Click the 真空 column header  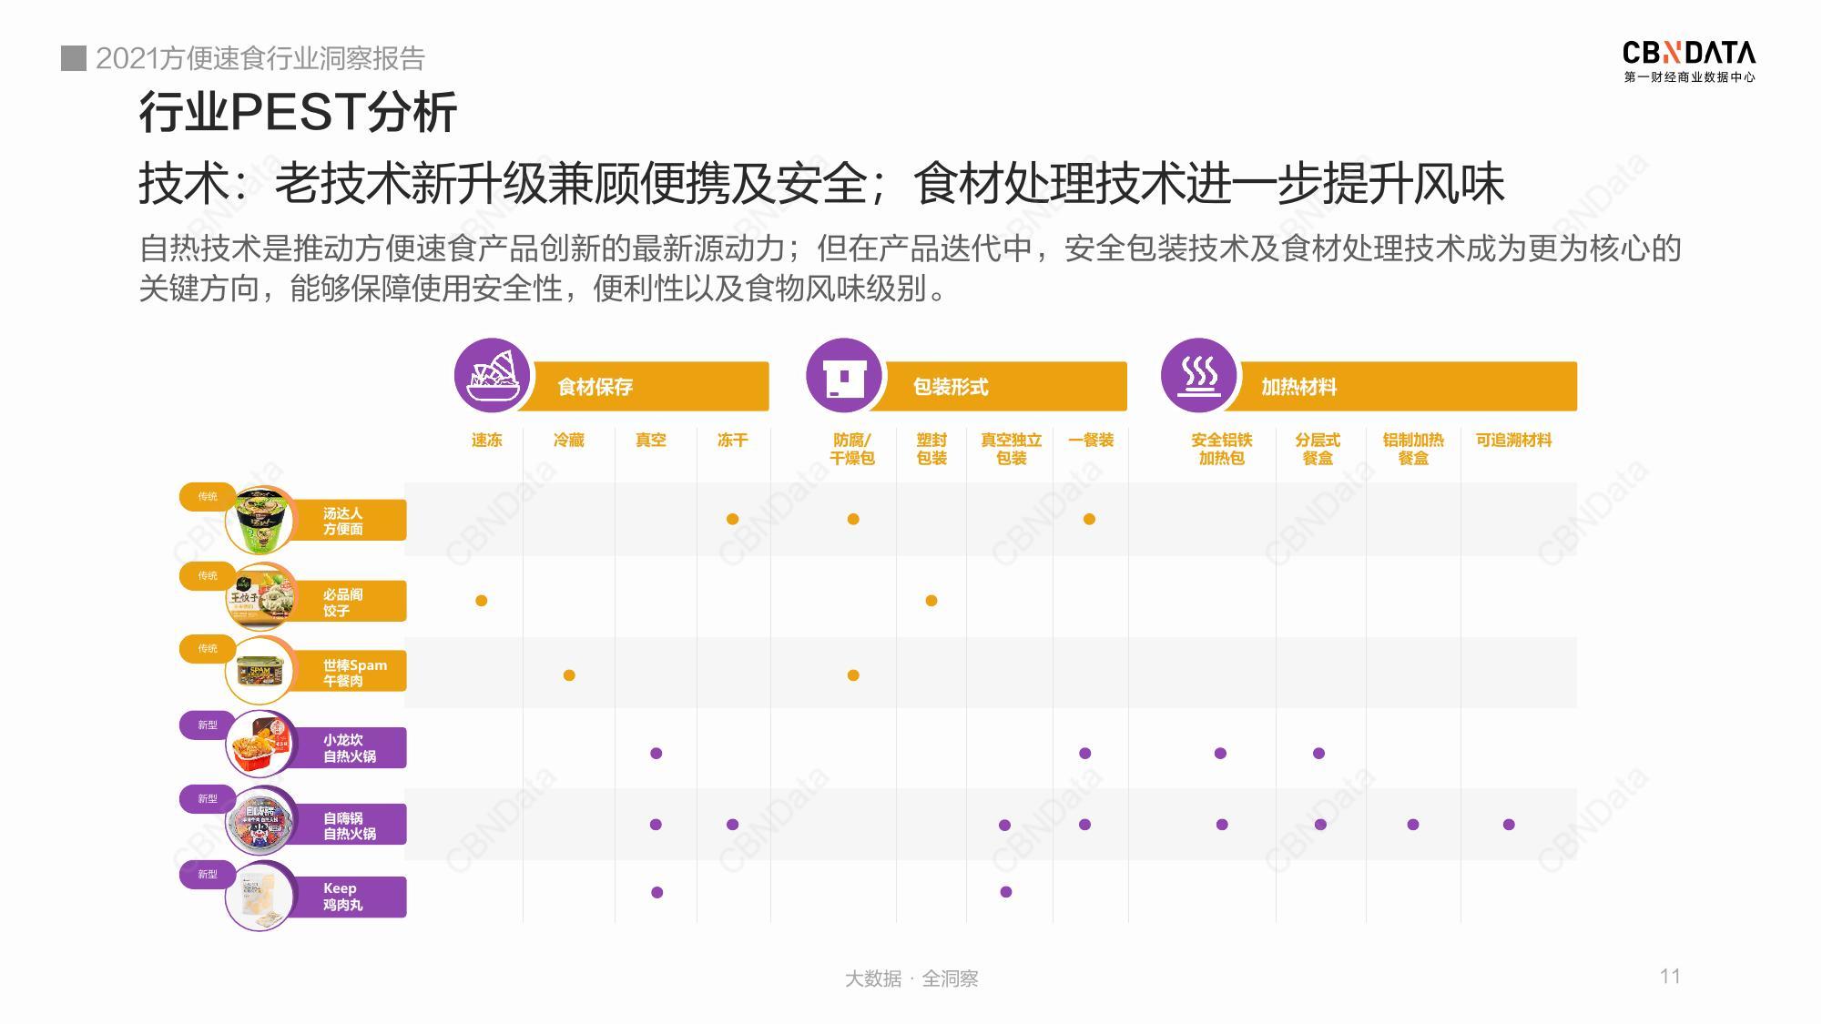pos(651,440)
